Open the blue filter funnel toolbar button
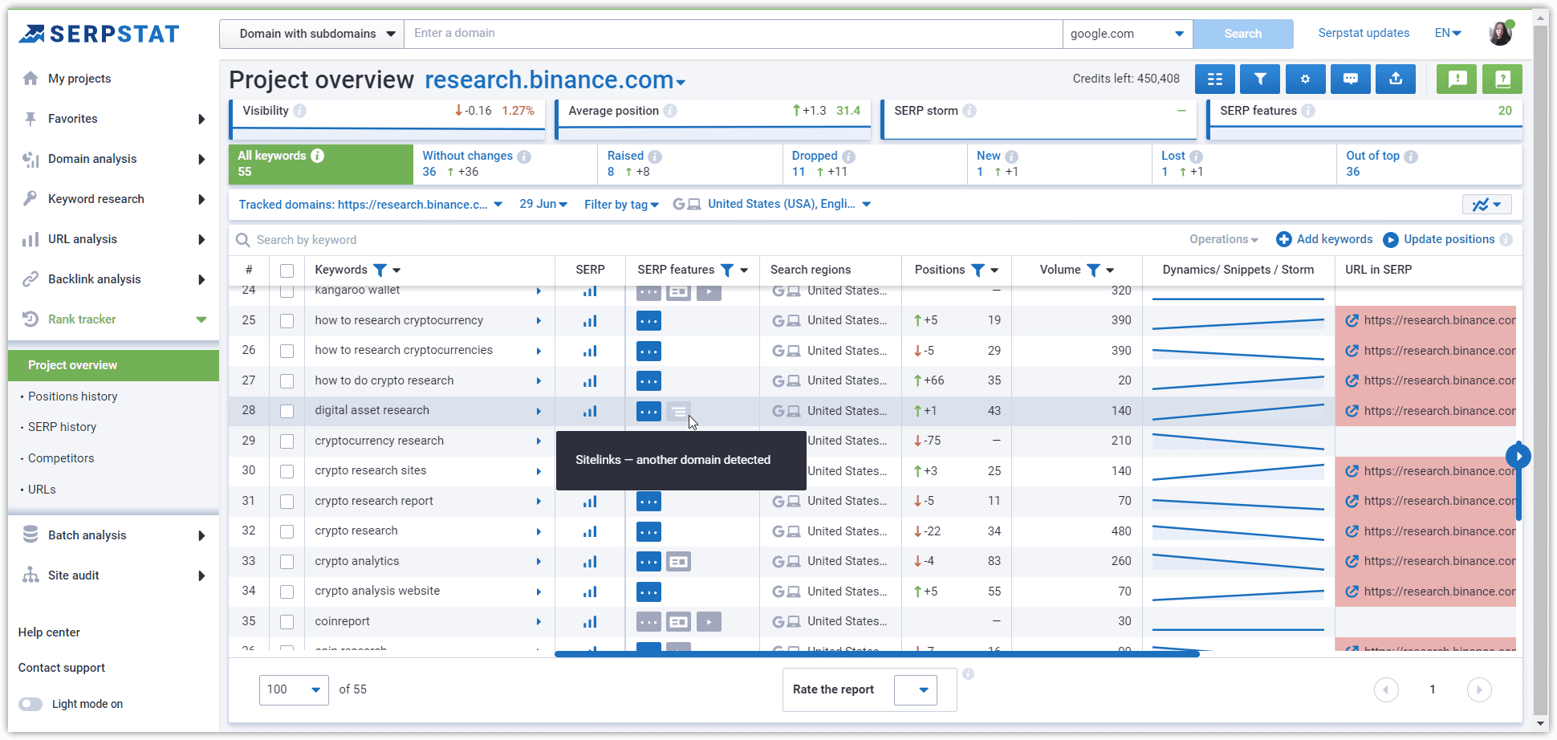This screenshot has width=1557, height=740. (x=1260, y=79)
